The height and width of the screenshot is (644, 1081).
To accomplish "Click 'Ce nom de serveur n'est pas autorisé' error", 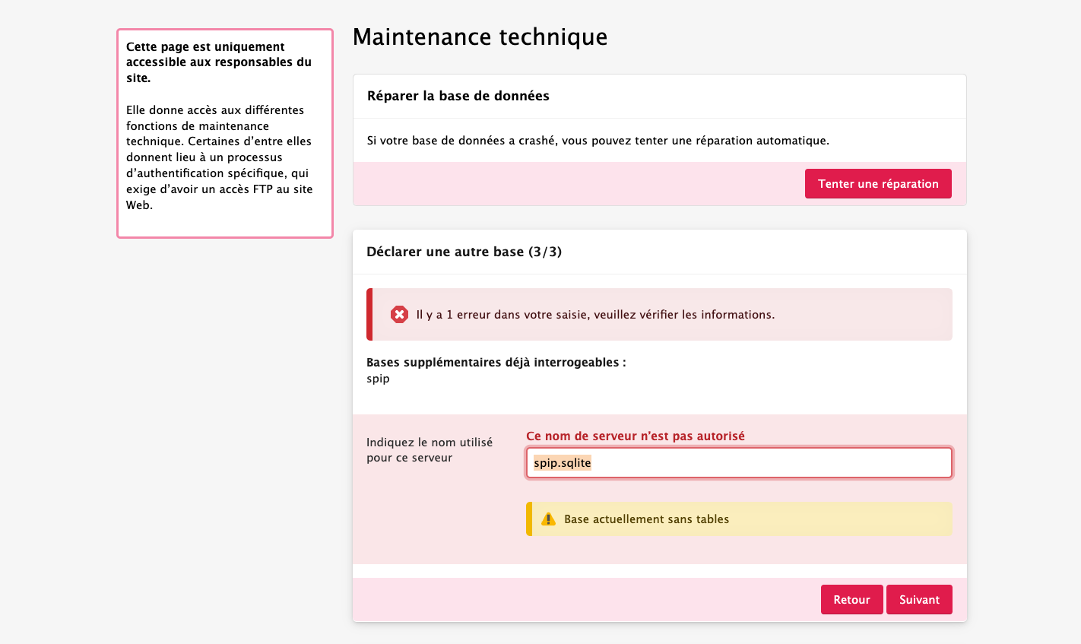I will 636,436.
